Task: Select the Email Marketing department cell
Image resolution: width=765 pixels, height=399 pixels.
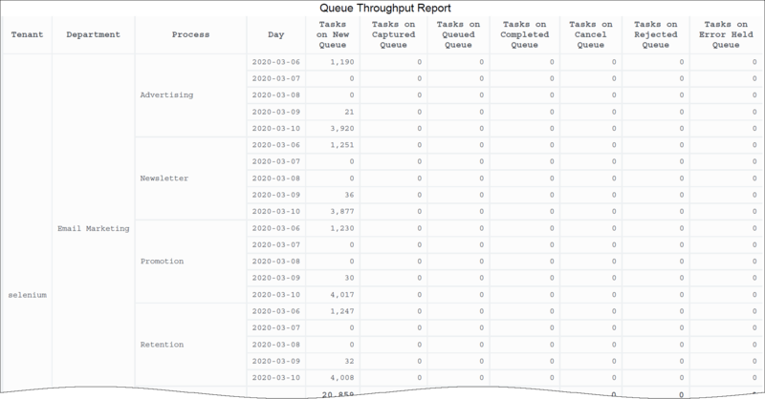Action: coord(93,229)
